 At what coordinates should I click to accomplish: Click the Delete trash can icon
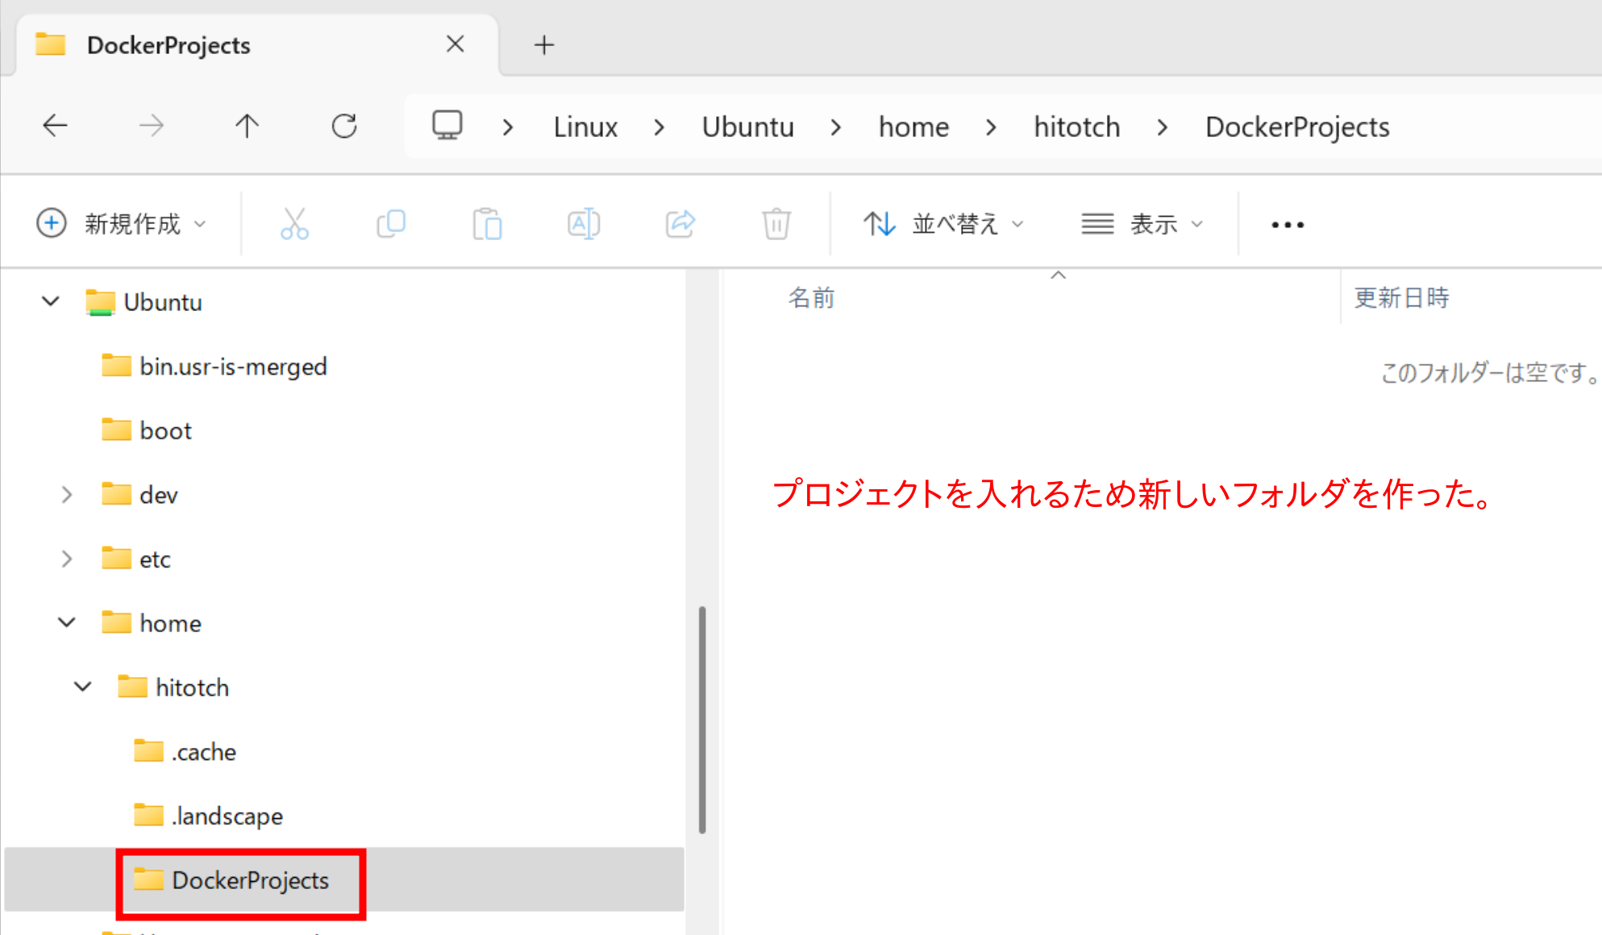tap(776, 223)
